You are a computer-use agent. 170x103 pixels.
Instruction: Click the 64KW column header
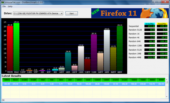pyautogui.click(x=79, y=80)
